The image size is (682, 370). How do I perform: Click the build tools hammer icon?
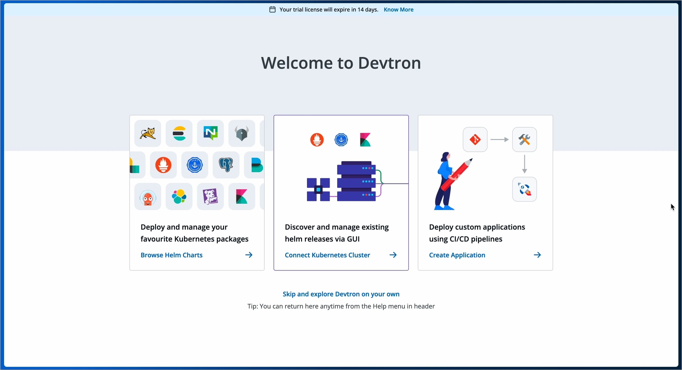[525, 139]
